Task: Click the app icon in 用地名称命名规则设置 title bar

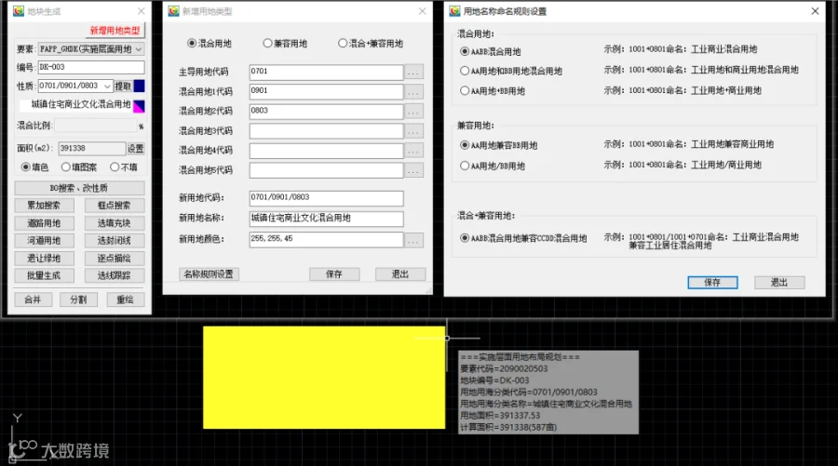Action: [454, 11]
